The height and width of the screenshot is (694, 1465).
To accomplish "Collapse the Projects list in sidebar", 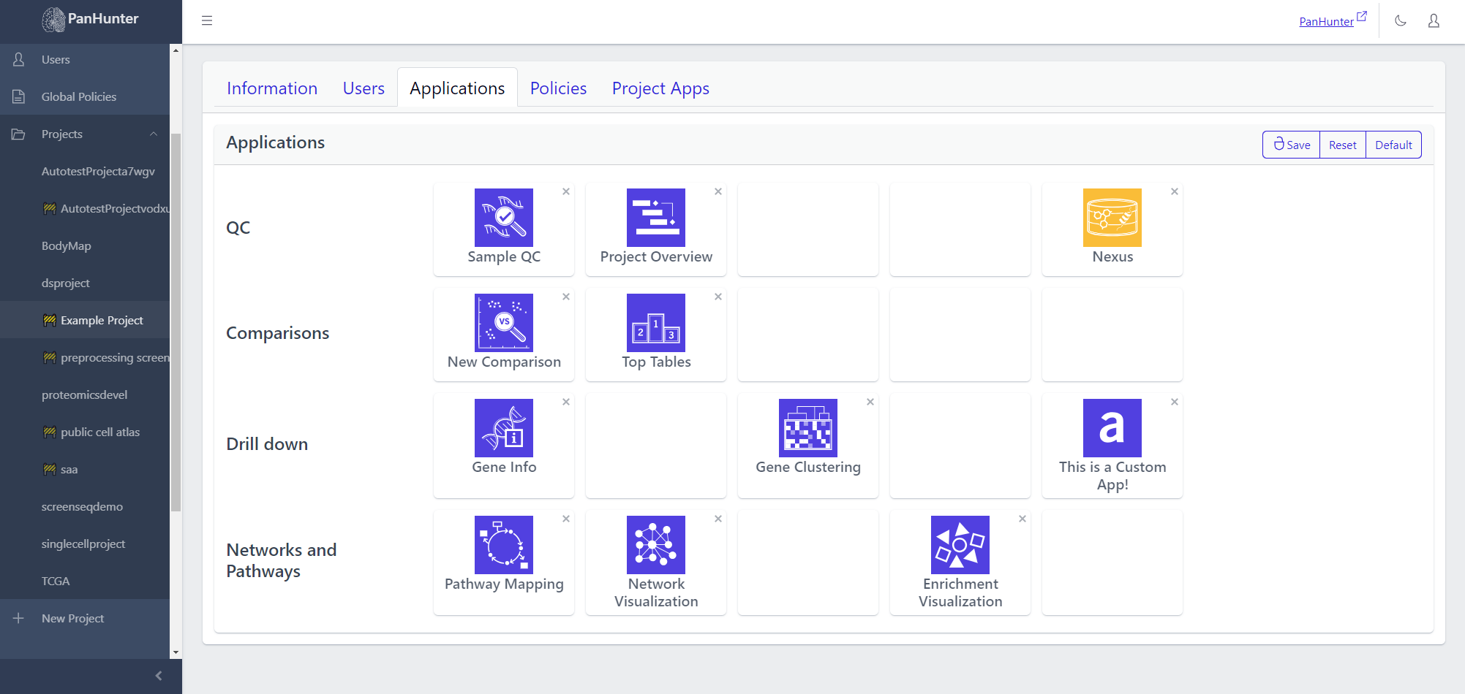I will (x=154, y=134).
